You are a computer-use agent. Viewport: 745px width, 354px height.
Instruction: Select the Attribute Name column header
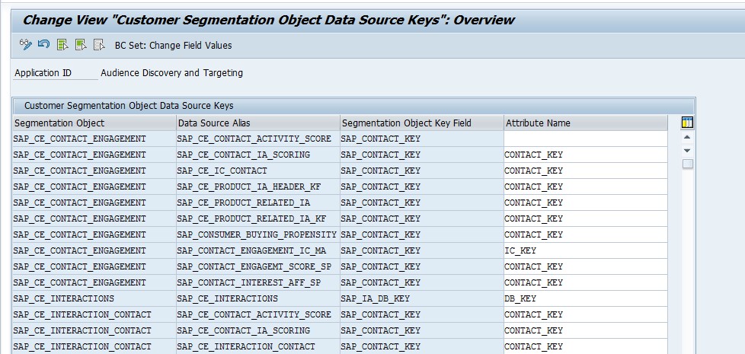pyautogui.click(x=585, y=123)
